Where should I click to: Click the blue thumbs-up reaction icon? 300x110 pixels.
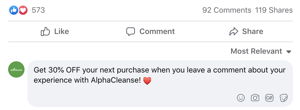(13, 10)
